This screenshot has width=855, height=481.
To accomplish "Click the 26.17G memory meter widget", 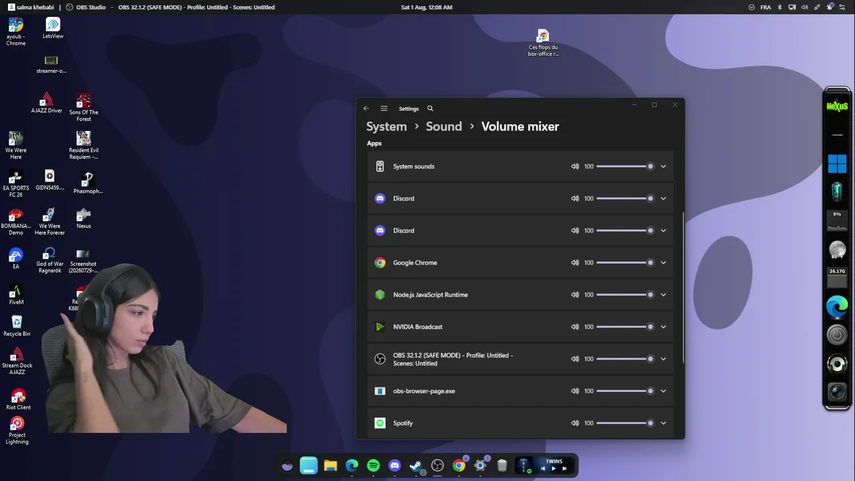I will [x=837, y=278].
